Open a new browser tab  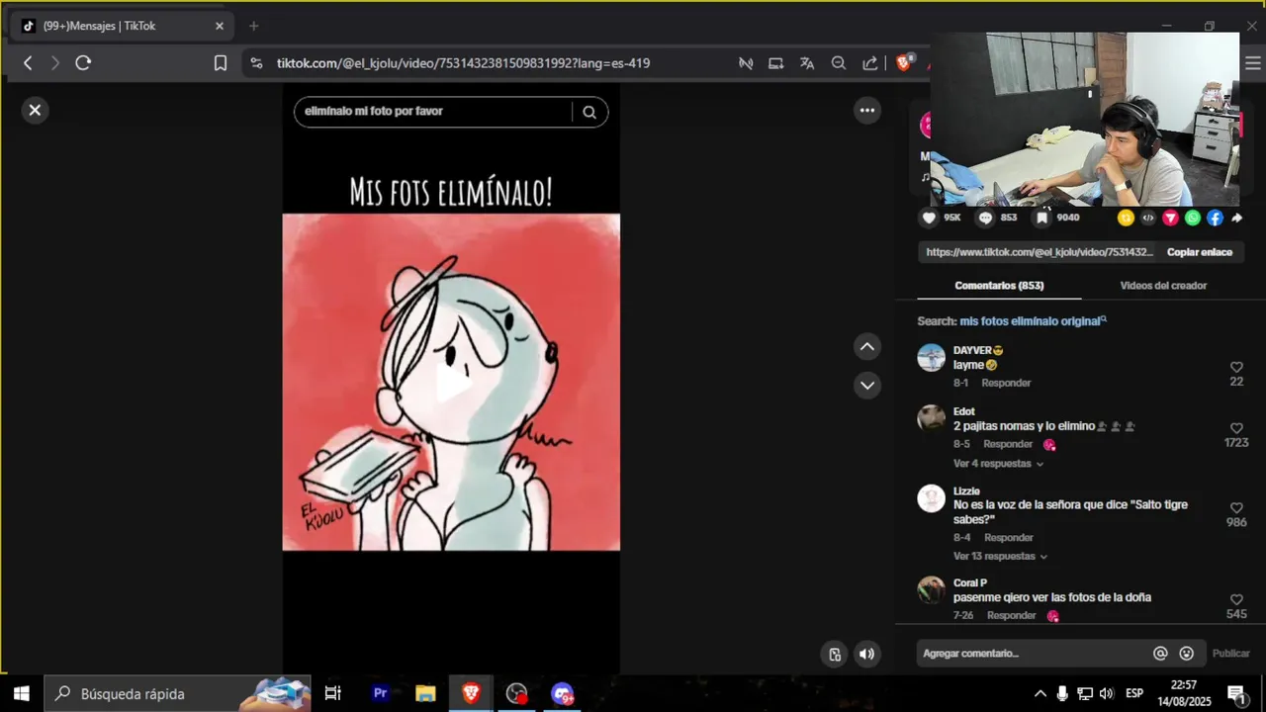tap(253, 26)
